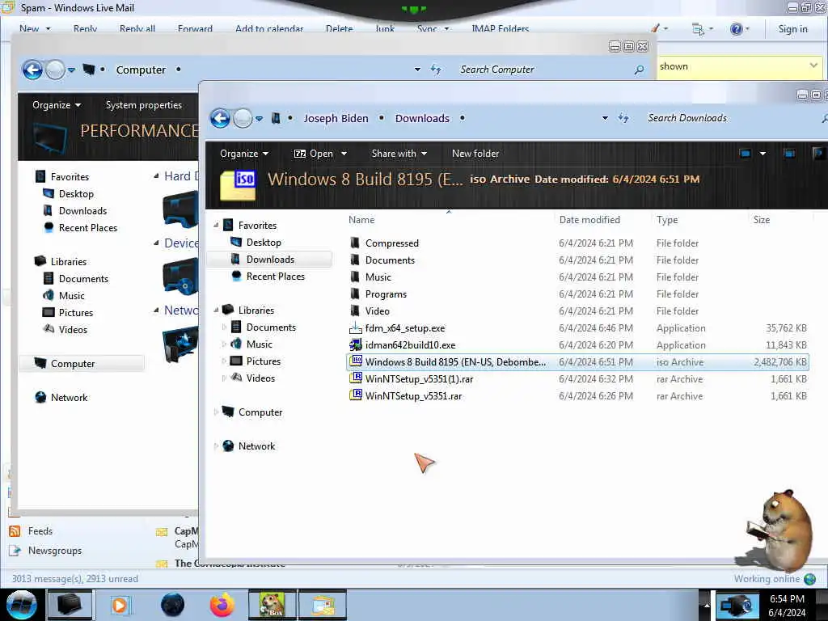
Task: Open the Compressed folder icon
Action: (x=356, y=243)
